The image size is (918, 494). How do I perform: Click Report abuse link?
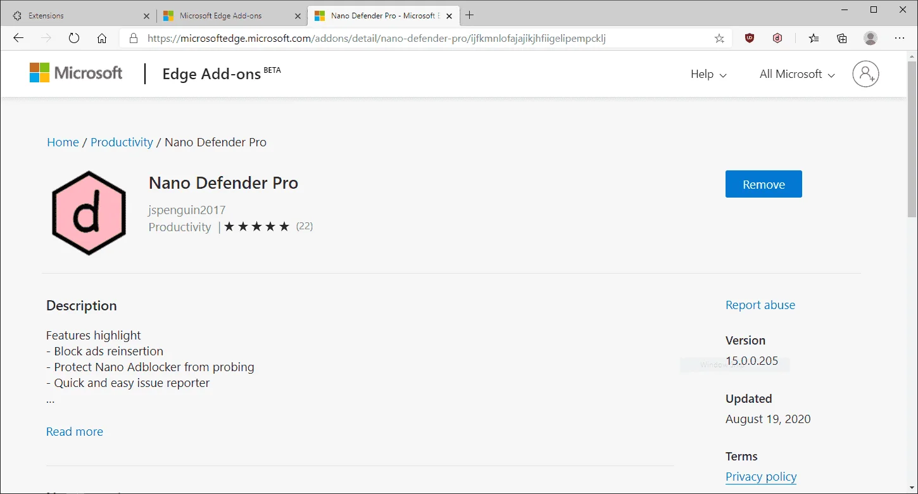(760, 305)
